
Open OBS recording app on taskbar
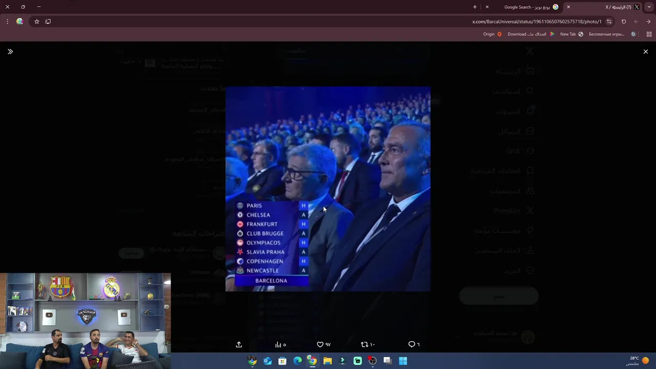(372, 361)
